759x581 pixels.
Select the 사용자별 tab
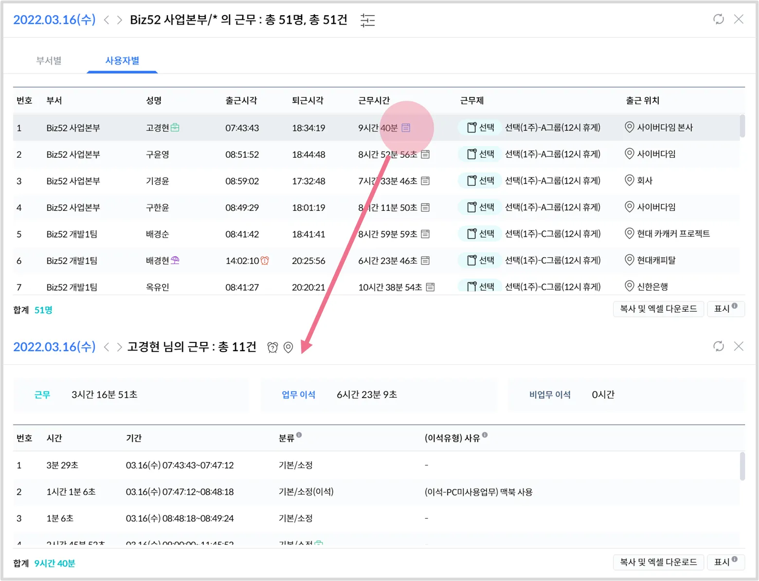click(x=122, y=61)
